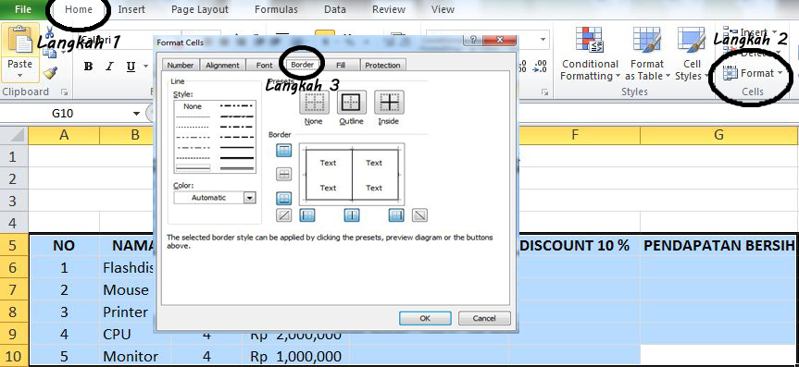
Task: Click the PENDAPATAN BERSIH cell
Action: 719,245
